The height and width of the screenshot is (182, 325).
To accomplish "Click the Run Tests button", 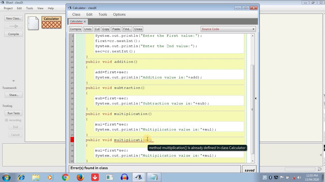I will coord(13,113).
